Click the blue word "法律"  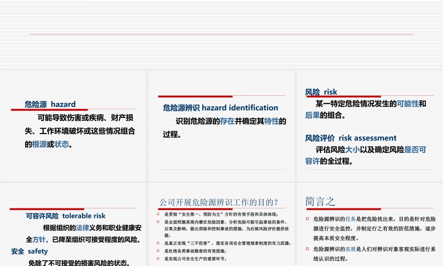82,228
